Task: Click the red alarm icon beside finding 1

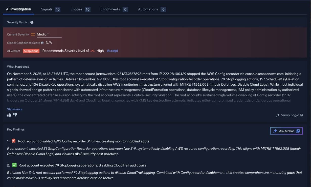Action: pyautogui.click(x=13, y=141)
